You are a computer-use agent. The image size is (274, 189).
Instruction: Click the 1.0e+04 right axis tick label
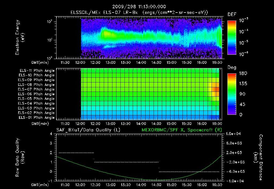point(233,134)
